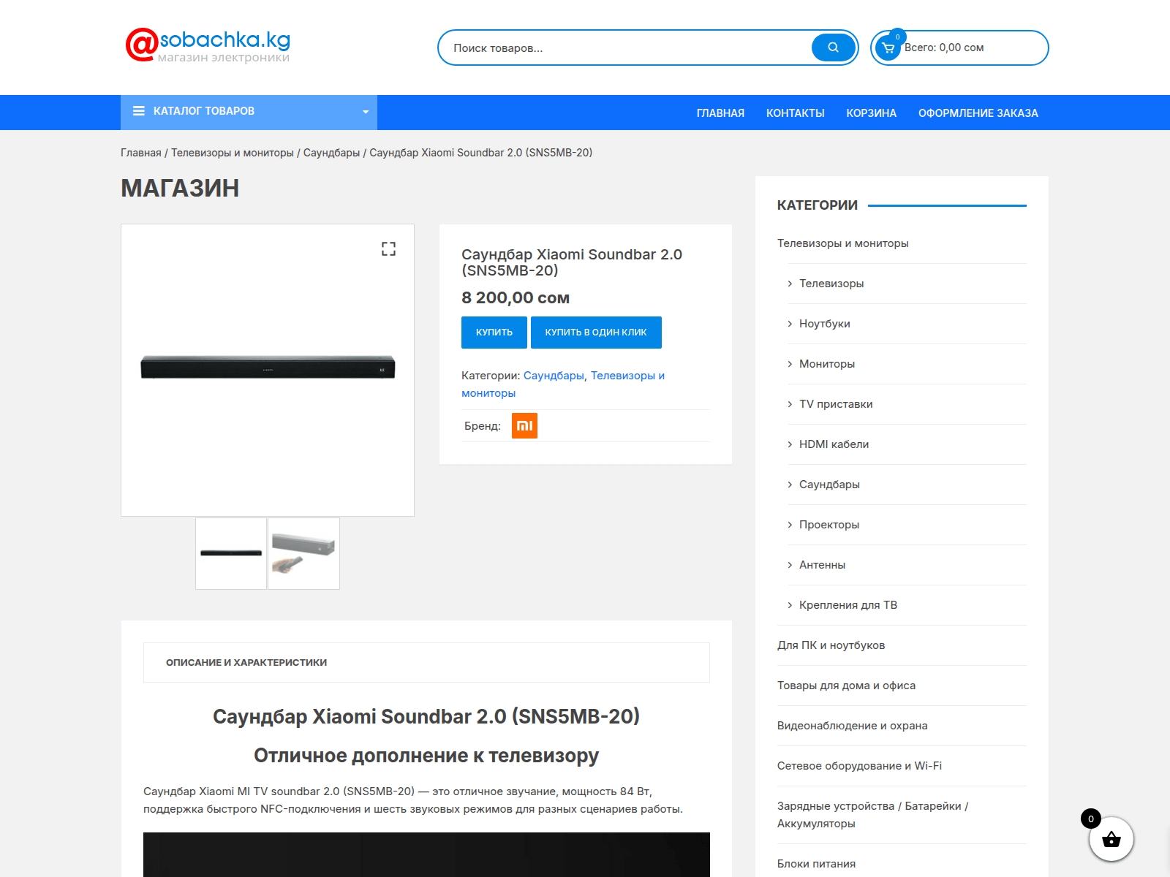Viewport: 1170px width, 877px height.
Task: Click the Купить button
Action: coord(494,333)
